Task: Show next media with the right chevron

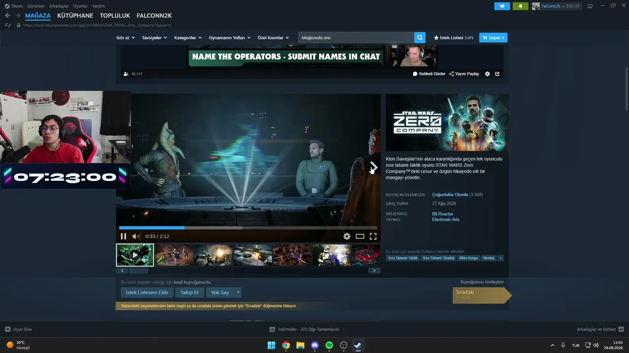Action: point(373,166)
